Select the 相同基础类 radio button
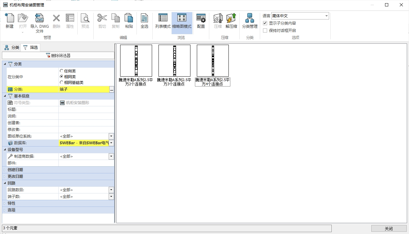 (x=62, y=82)
